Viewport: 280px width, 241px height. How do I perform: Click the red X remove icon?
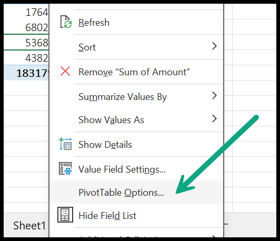[65, 71]
